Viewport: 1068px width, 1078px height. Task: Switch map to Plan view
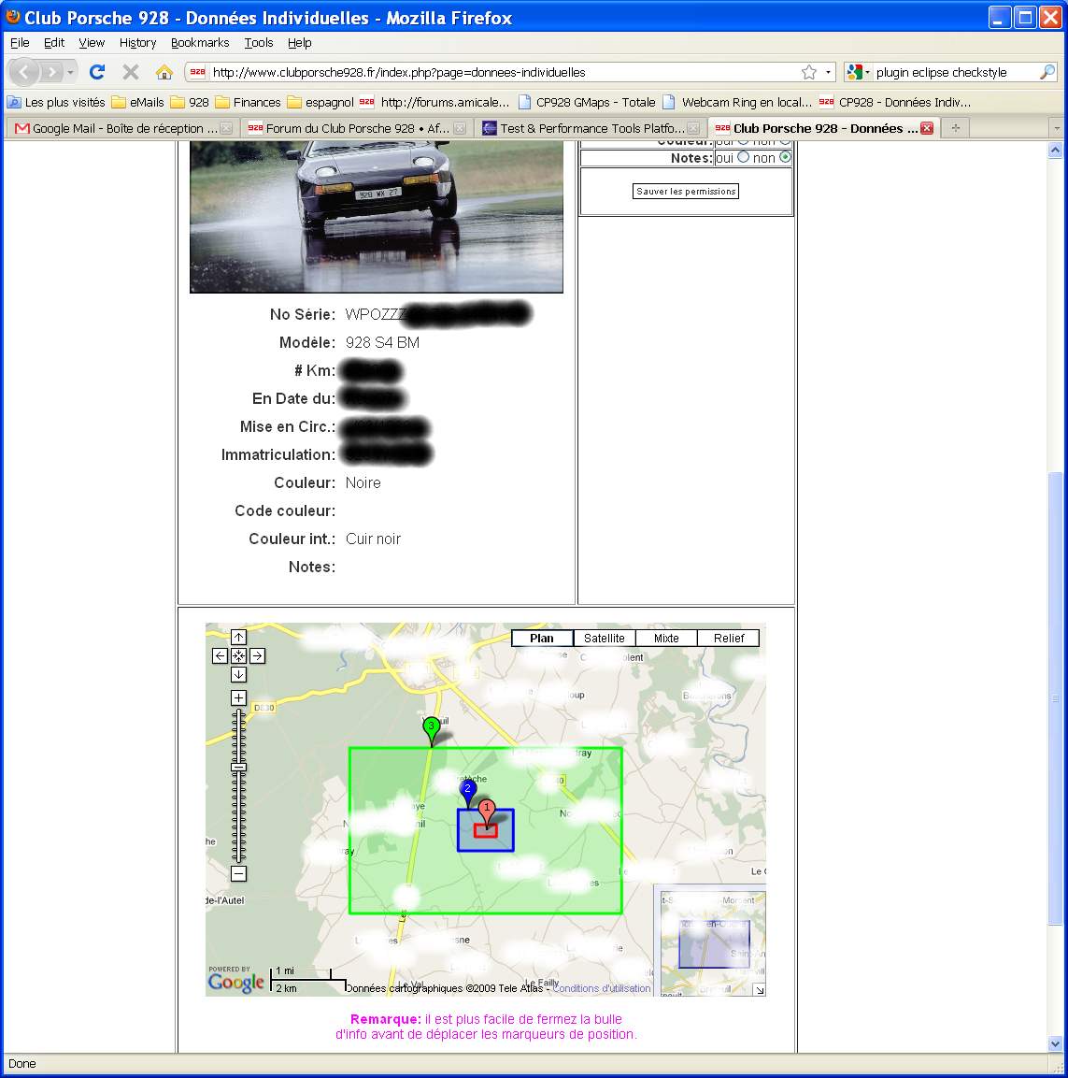coord(542,638)
